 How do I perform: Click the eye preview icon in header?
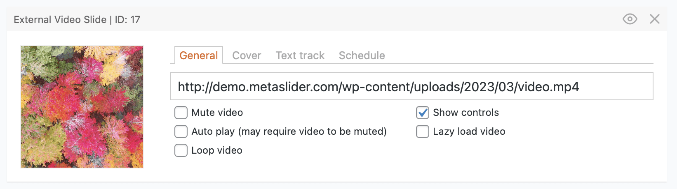pyautogui.click(x=630, y=19)
